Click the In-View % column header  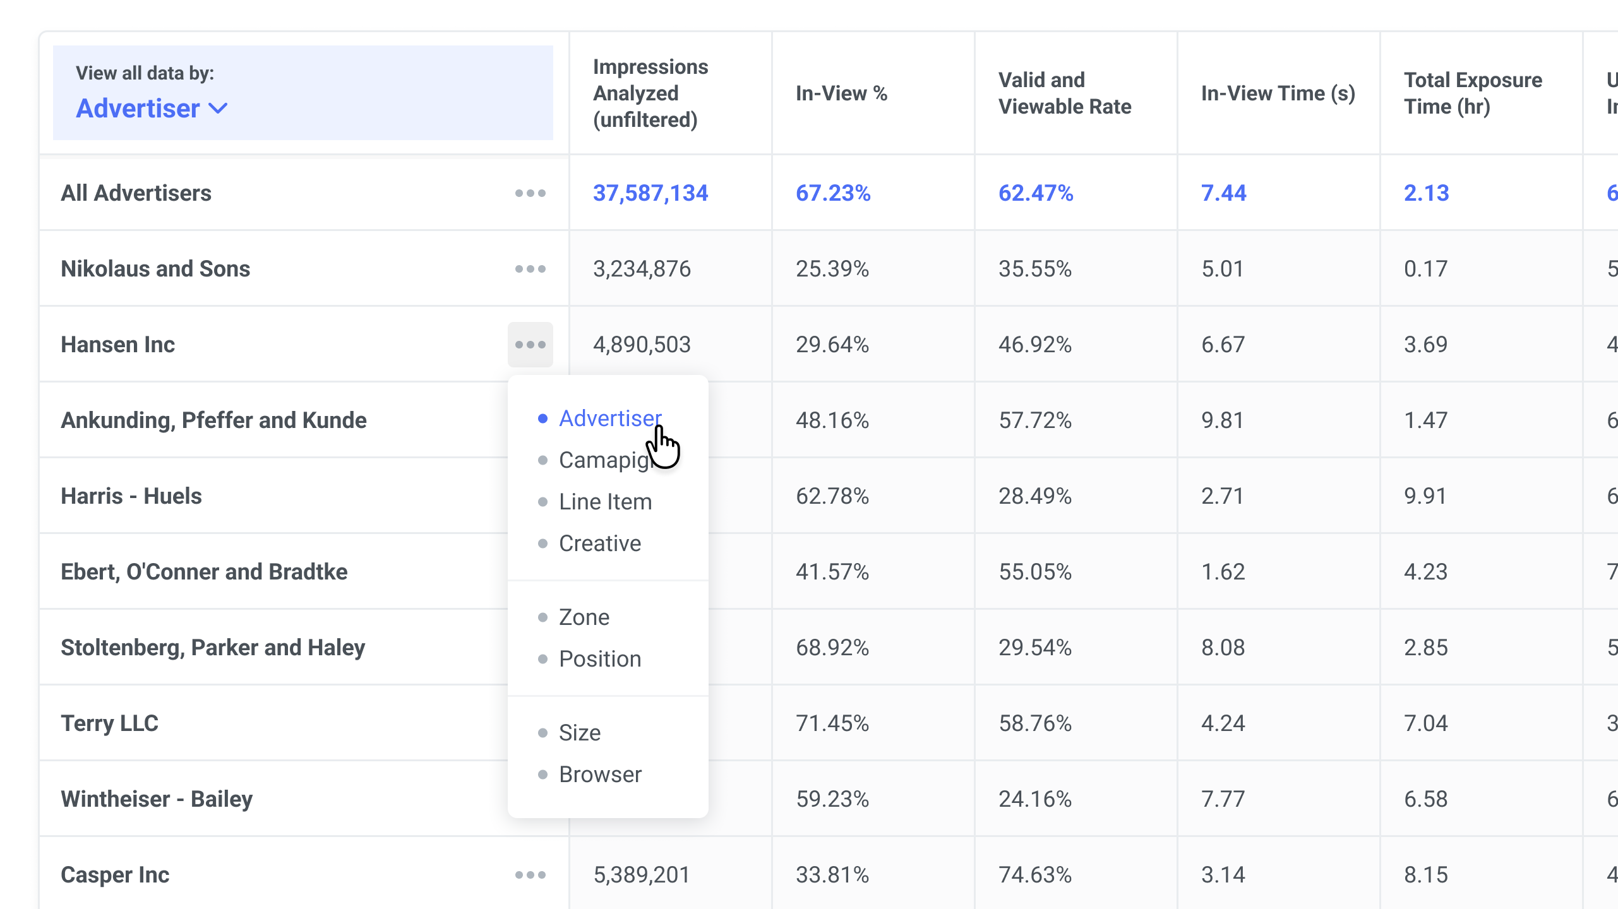(x=841, y=93)
